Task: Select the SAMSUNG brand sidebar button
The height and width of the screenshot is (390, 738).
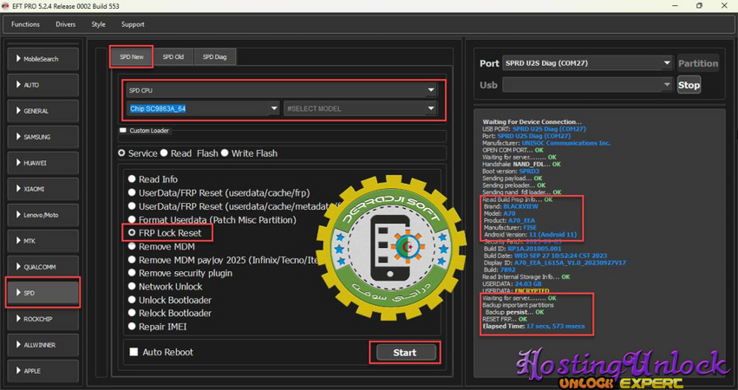Action: [x=42, y=137]
